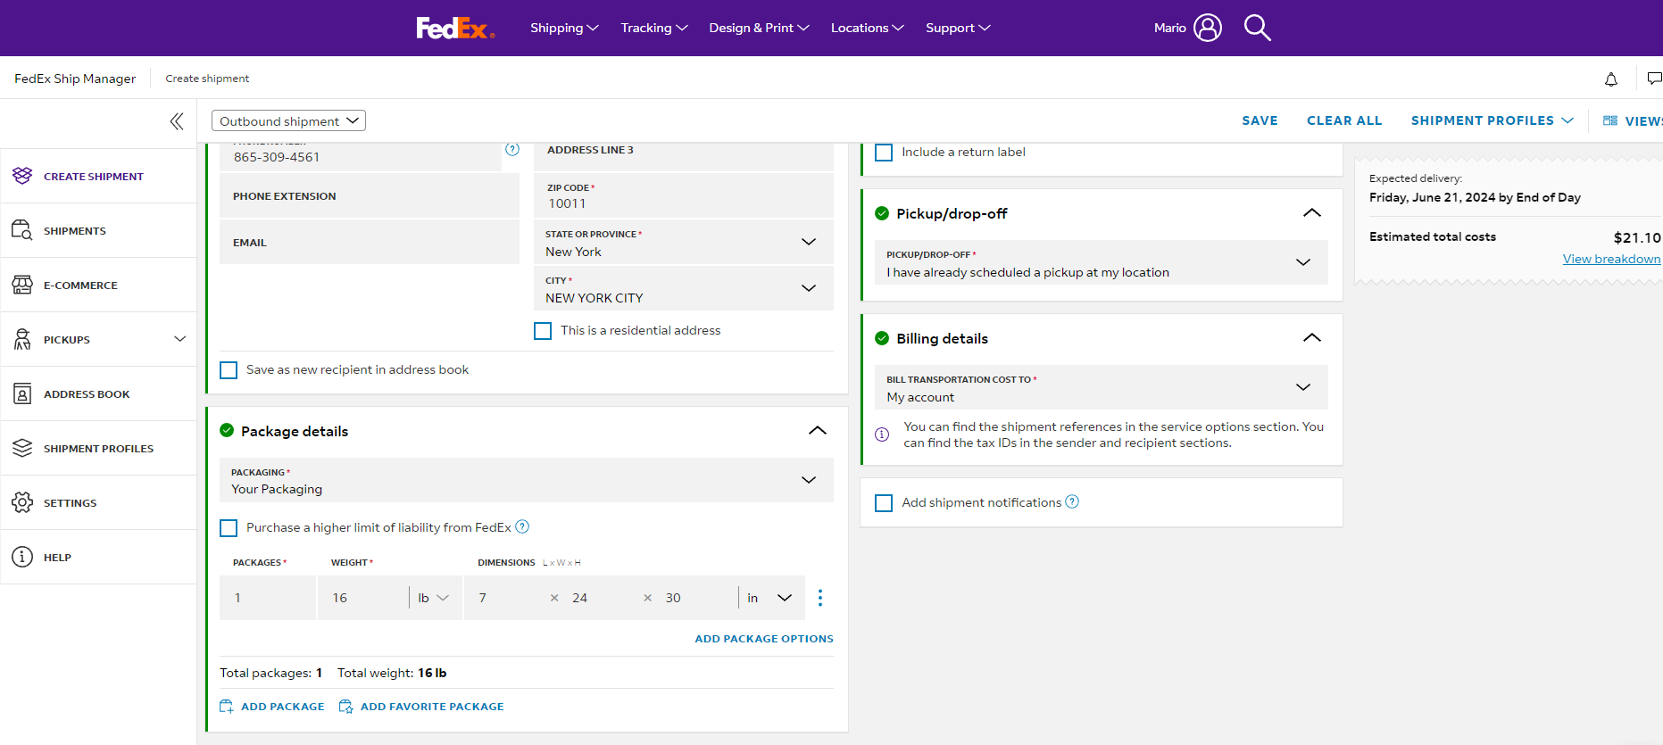Click the Phone Extension field
This screenshot has width=1663, height=745.
[370, 195]
